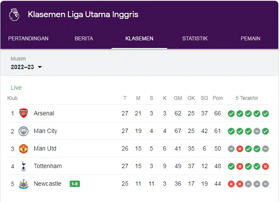Open the BERITA tab
Image resolution: width=280 pixels, height=202 pixels.
click(x=84, y=39)
